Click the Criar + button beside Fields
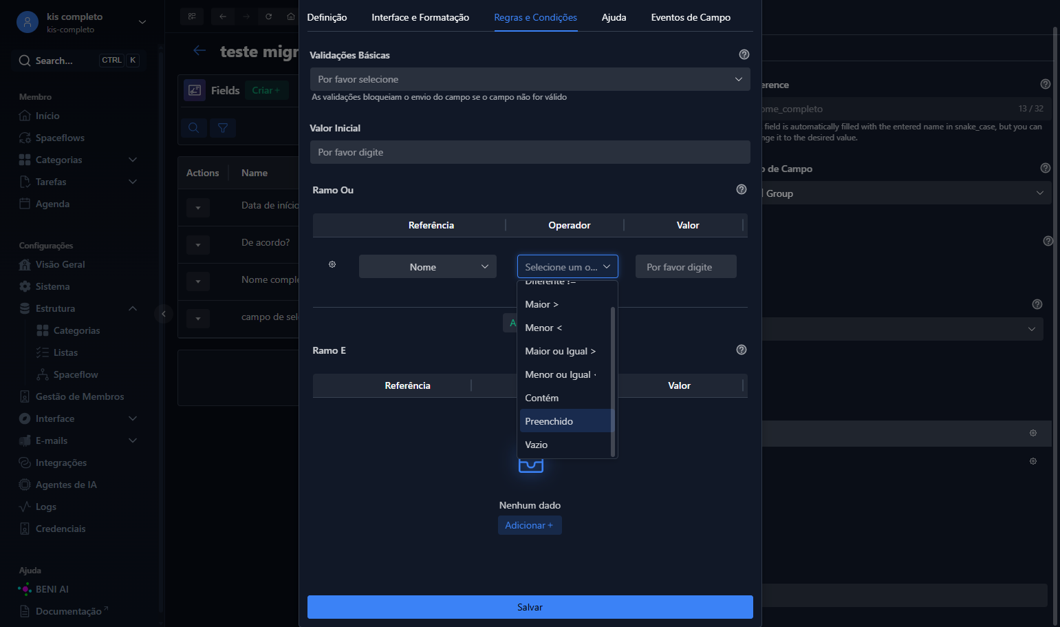The image size is (1060, 627). coord(266,90)
